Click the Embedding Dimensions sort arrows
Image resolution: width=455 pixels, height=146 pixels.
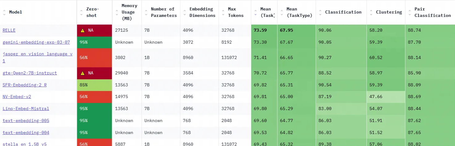point(185,12)
